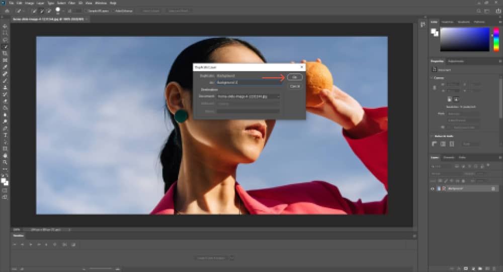Click the Home icon in options bar
503x272 pixels.
pyautogui.click(x=7, y=11)
